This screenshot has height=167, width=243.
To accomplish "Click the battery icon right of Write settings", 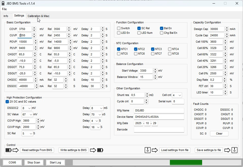I will [x=100, y=150].
